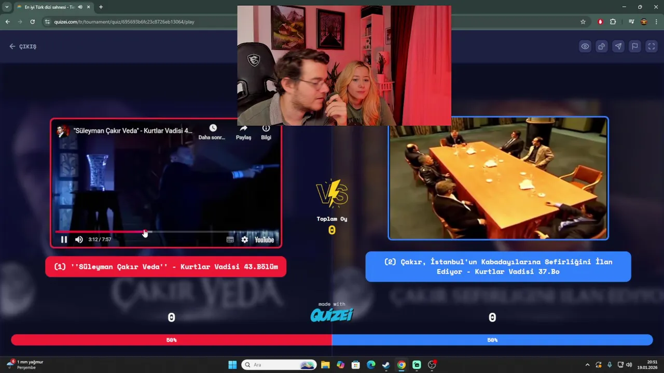Mute the YouTube player volume
664x373 pixels.
pos(79,239)
